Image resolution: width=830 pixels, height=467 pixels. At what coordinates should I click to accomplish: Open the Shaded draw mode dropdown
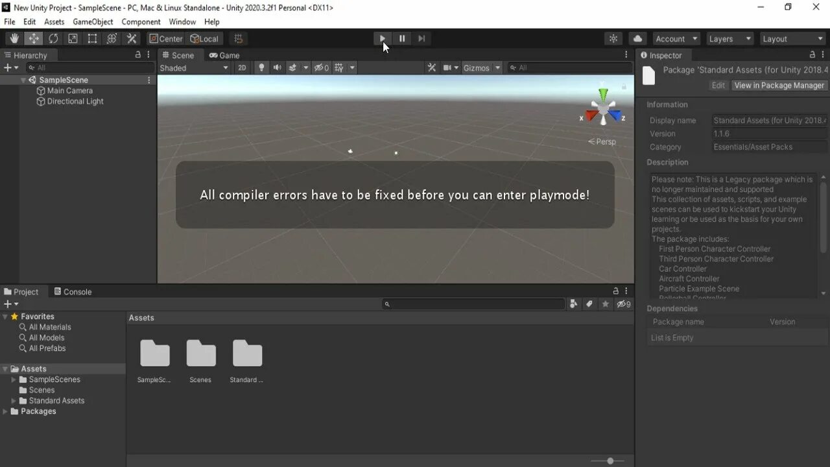coord(194,67)
